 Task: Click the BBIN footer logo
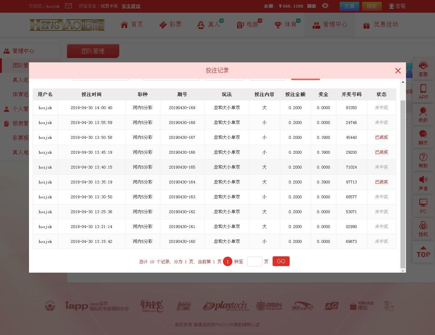tap(269, 306)
